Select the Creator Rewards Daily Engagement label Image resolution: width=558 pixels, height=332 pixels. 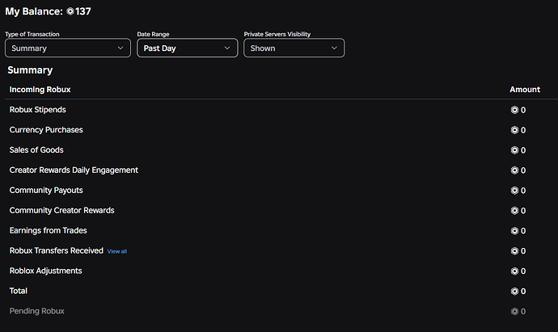pyautogui.click(x=74, y=170)
